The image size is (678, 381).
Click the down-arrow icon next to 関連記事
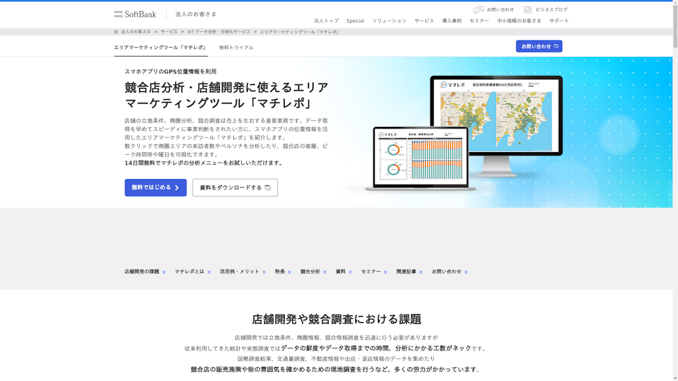coord(420,272)
